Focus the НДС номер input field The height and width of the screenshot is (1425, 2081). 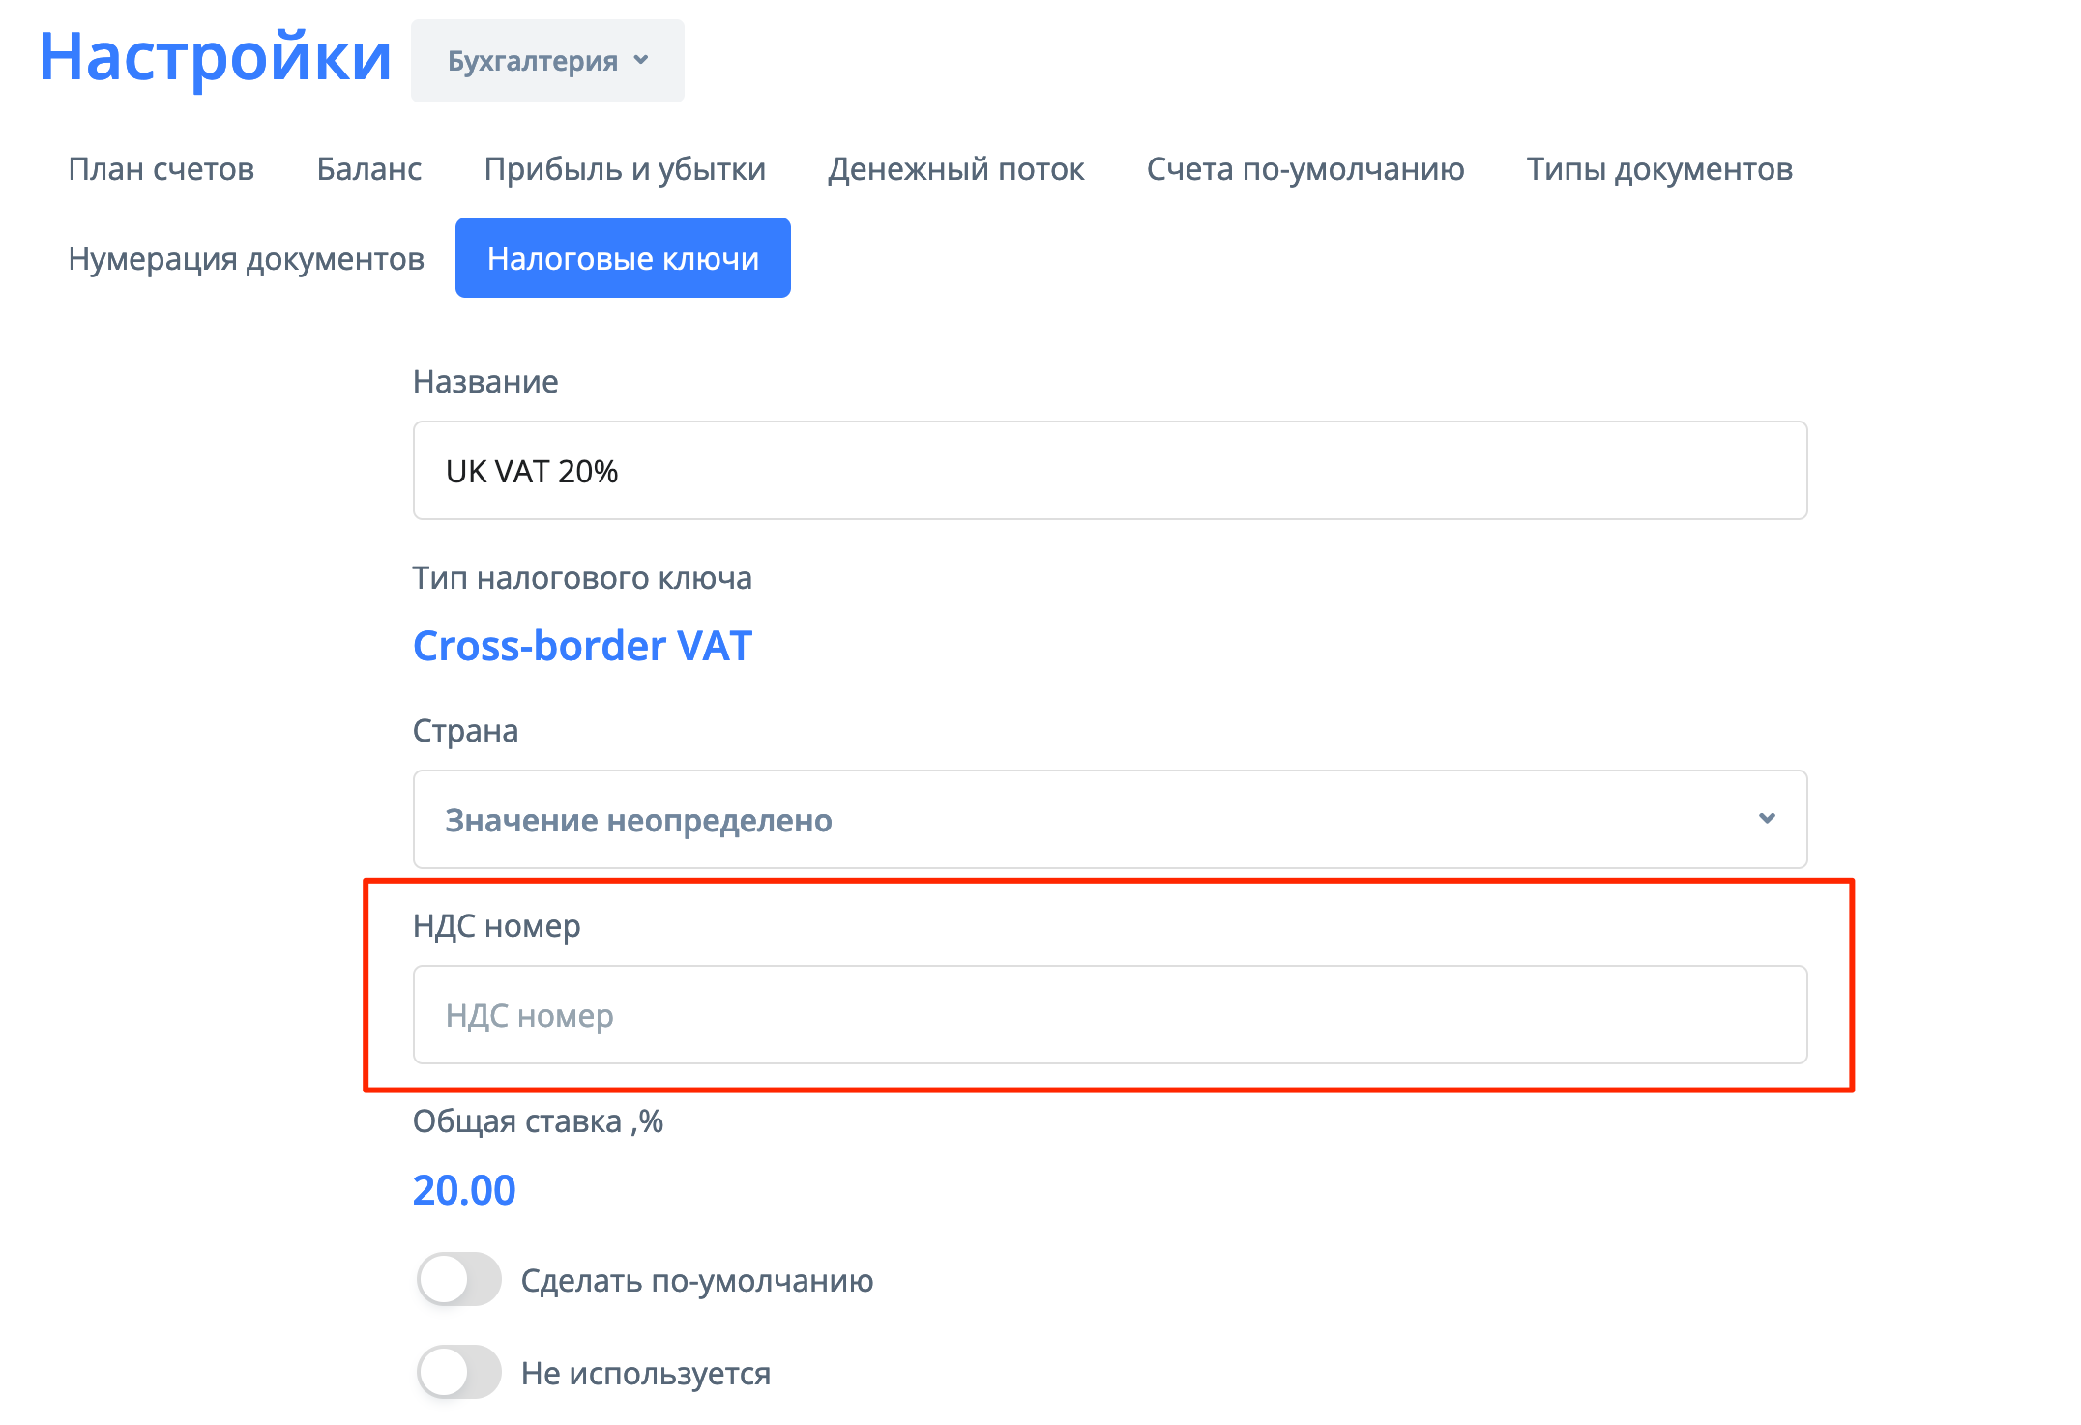(1109, 1015)
